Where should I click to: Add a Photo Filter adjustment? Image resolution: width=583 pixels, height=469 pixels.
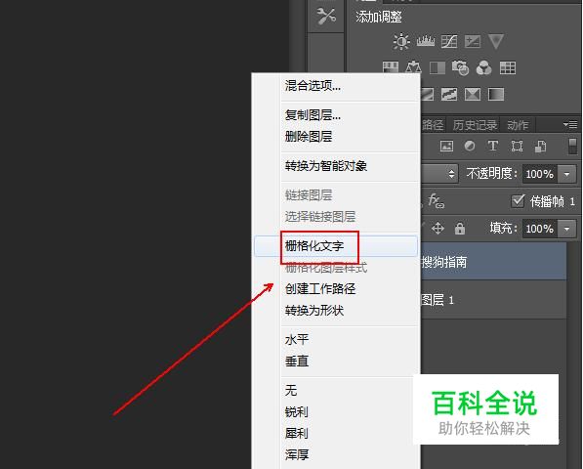pyautogui.click(x=460, y=67)
